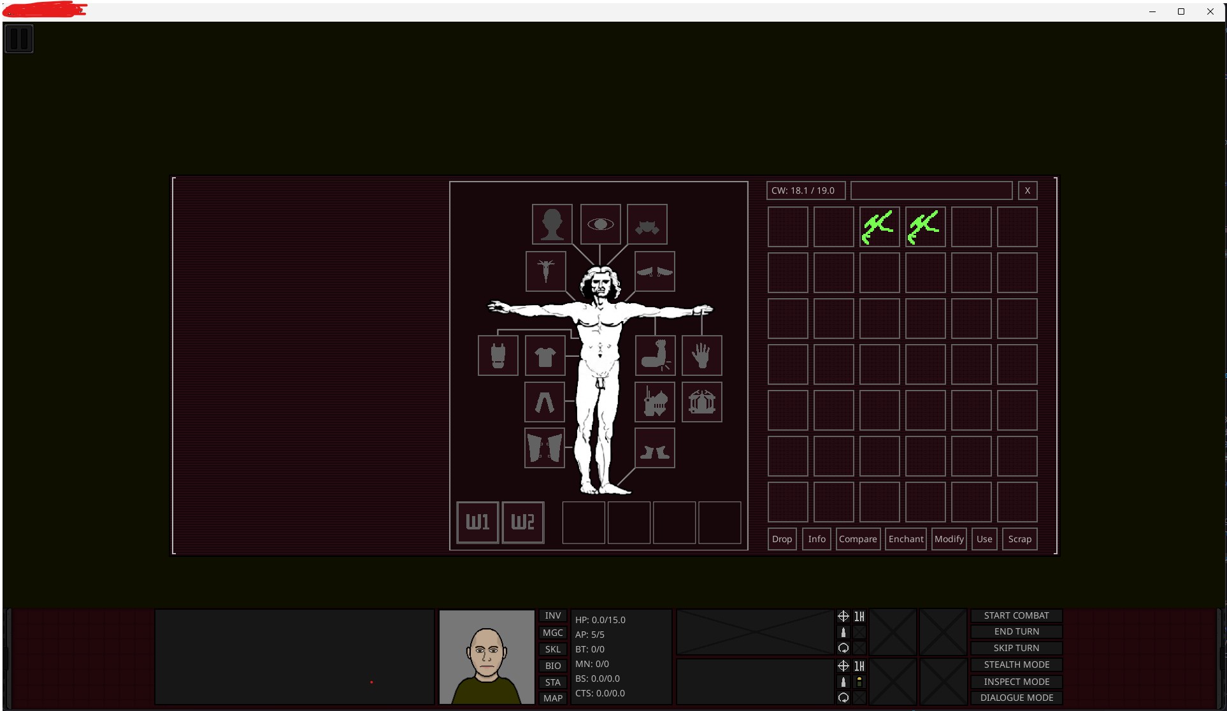Viewport: 1227px width, 711px height.
Task: Select the pants equipment slot
Action: [x=544, y=402]
